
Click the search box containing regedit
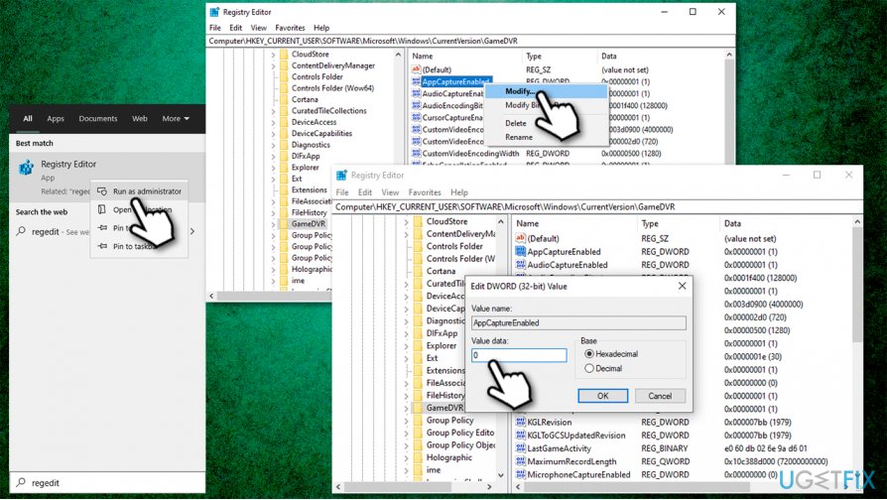click(x=107, y=482)
